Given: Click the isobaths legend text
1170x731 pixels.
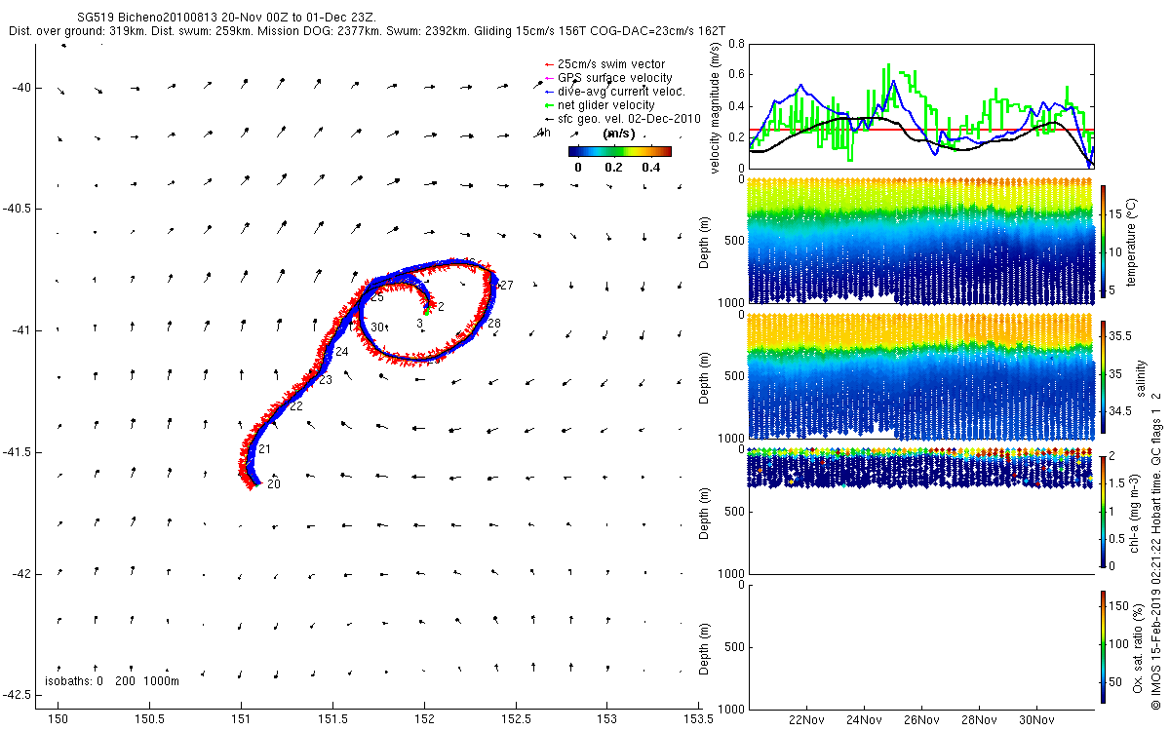Looking at the screenshot, I should tap(113, 681).
